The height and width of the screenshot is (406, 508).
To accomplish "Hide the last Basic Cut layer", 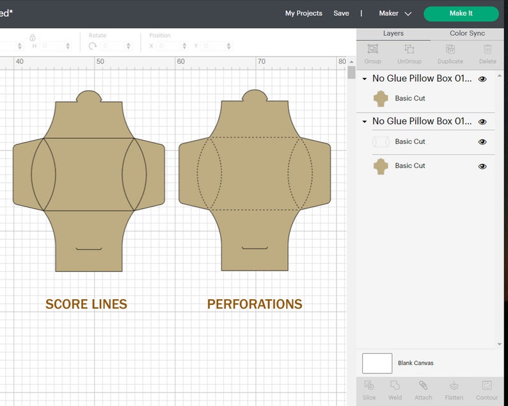I will coord(482,166).
